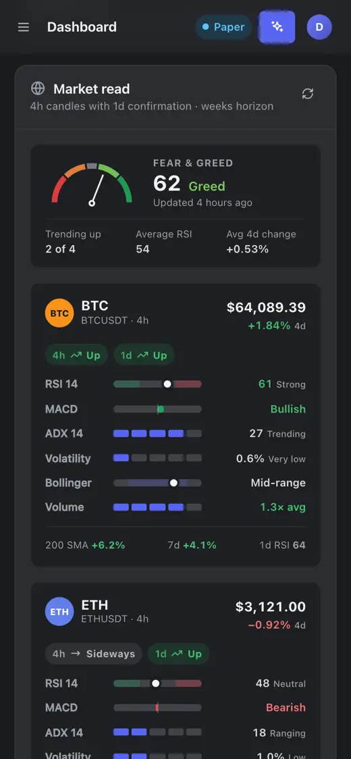Open the user avatar D menu
351x759 pixels.
coord(319,27)
